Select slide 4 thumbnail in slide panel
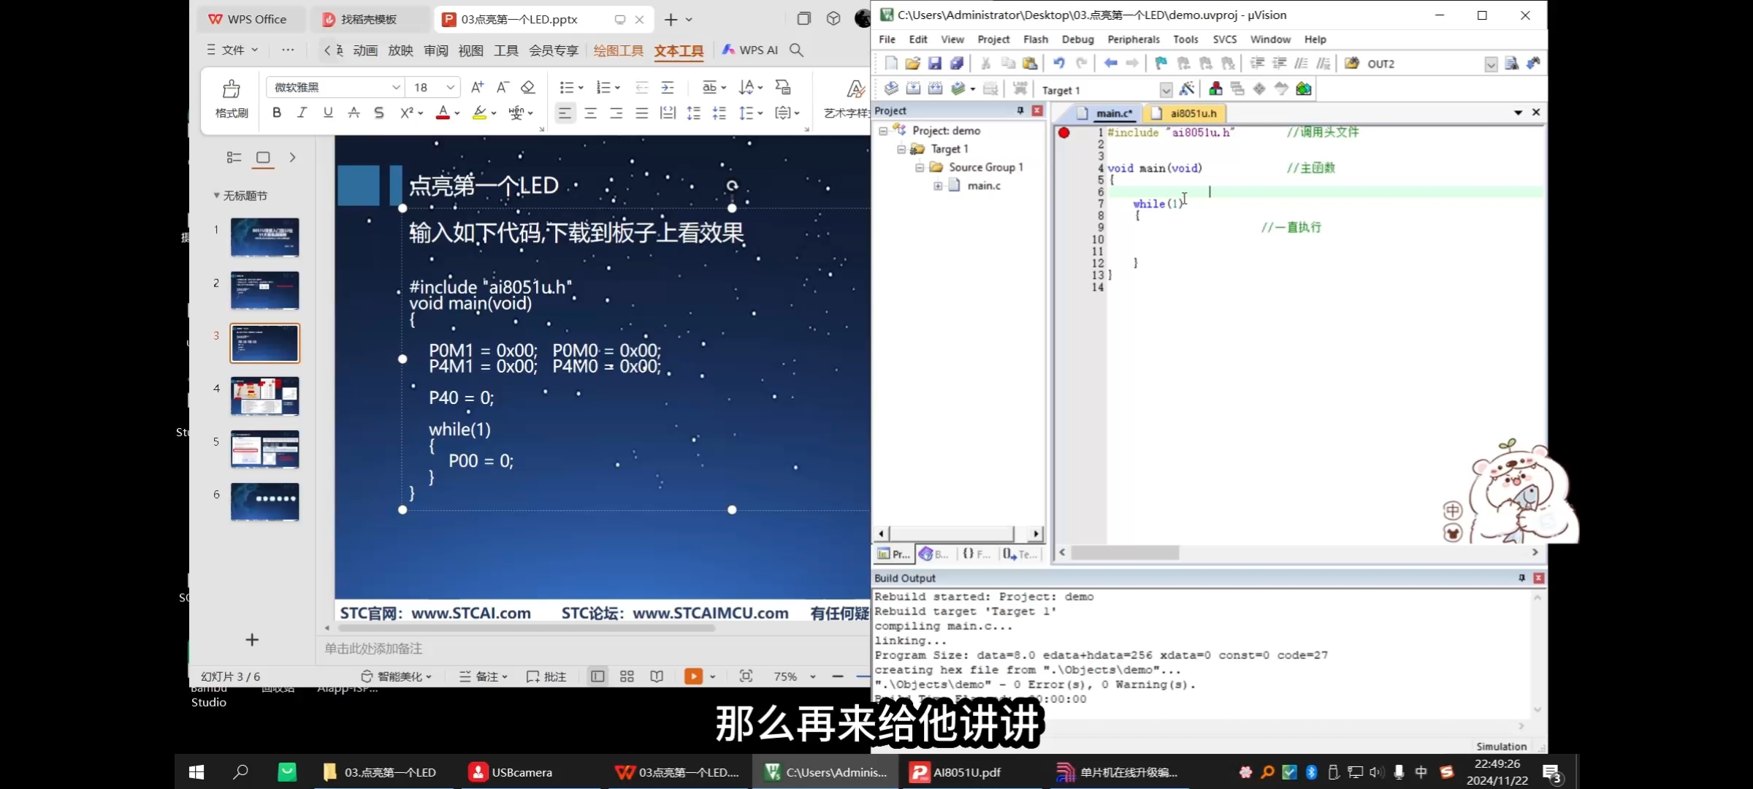Screen dimensions: 1753x789 (264, 396)
